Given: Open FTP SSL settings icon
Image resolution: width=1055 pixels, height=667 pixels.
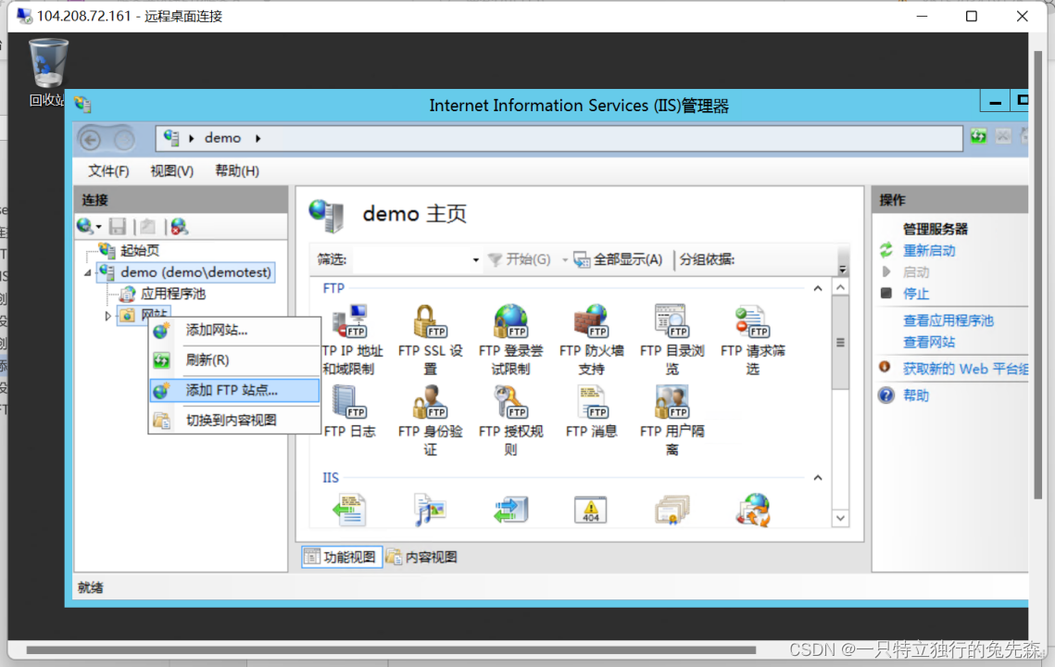Looking at the screenshot, I should [430, 339].
